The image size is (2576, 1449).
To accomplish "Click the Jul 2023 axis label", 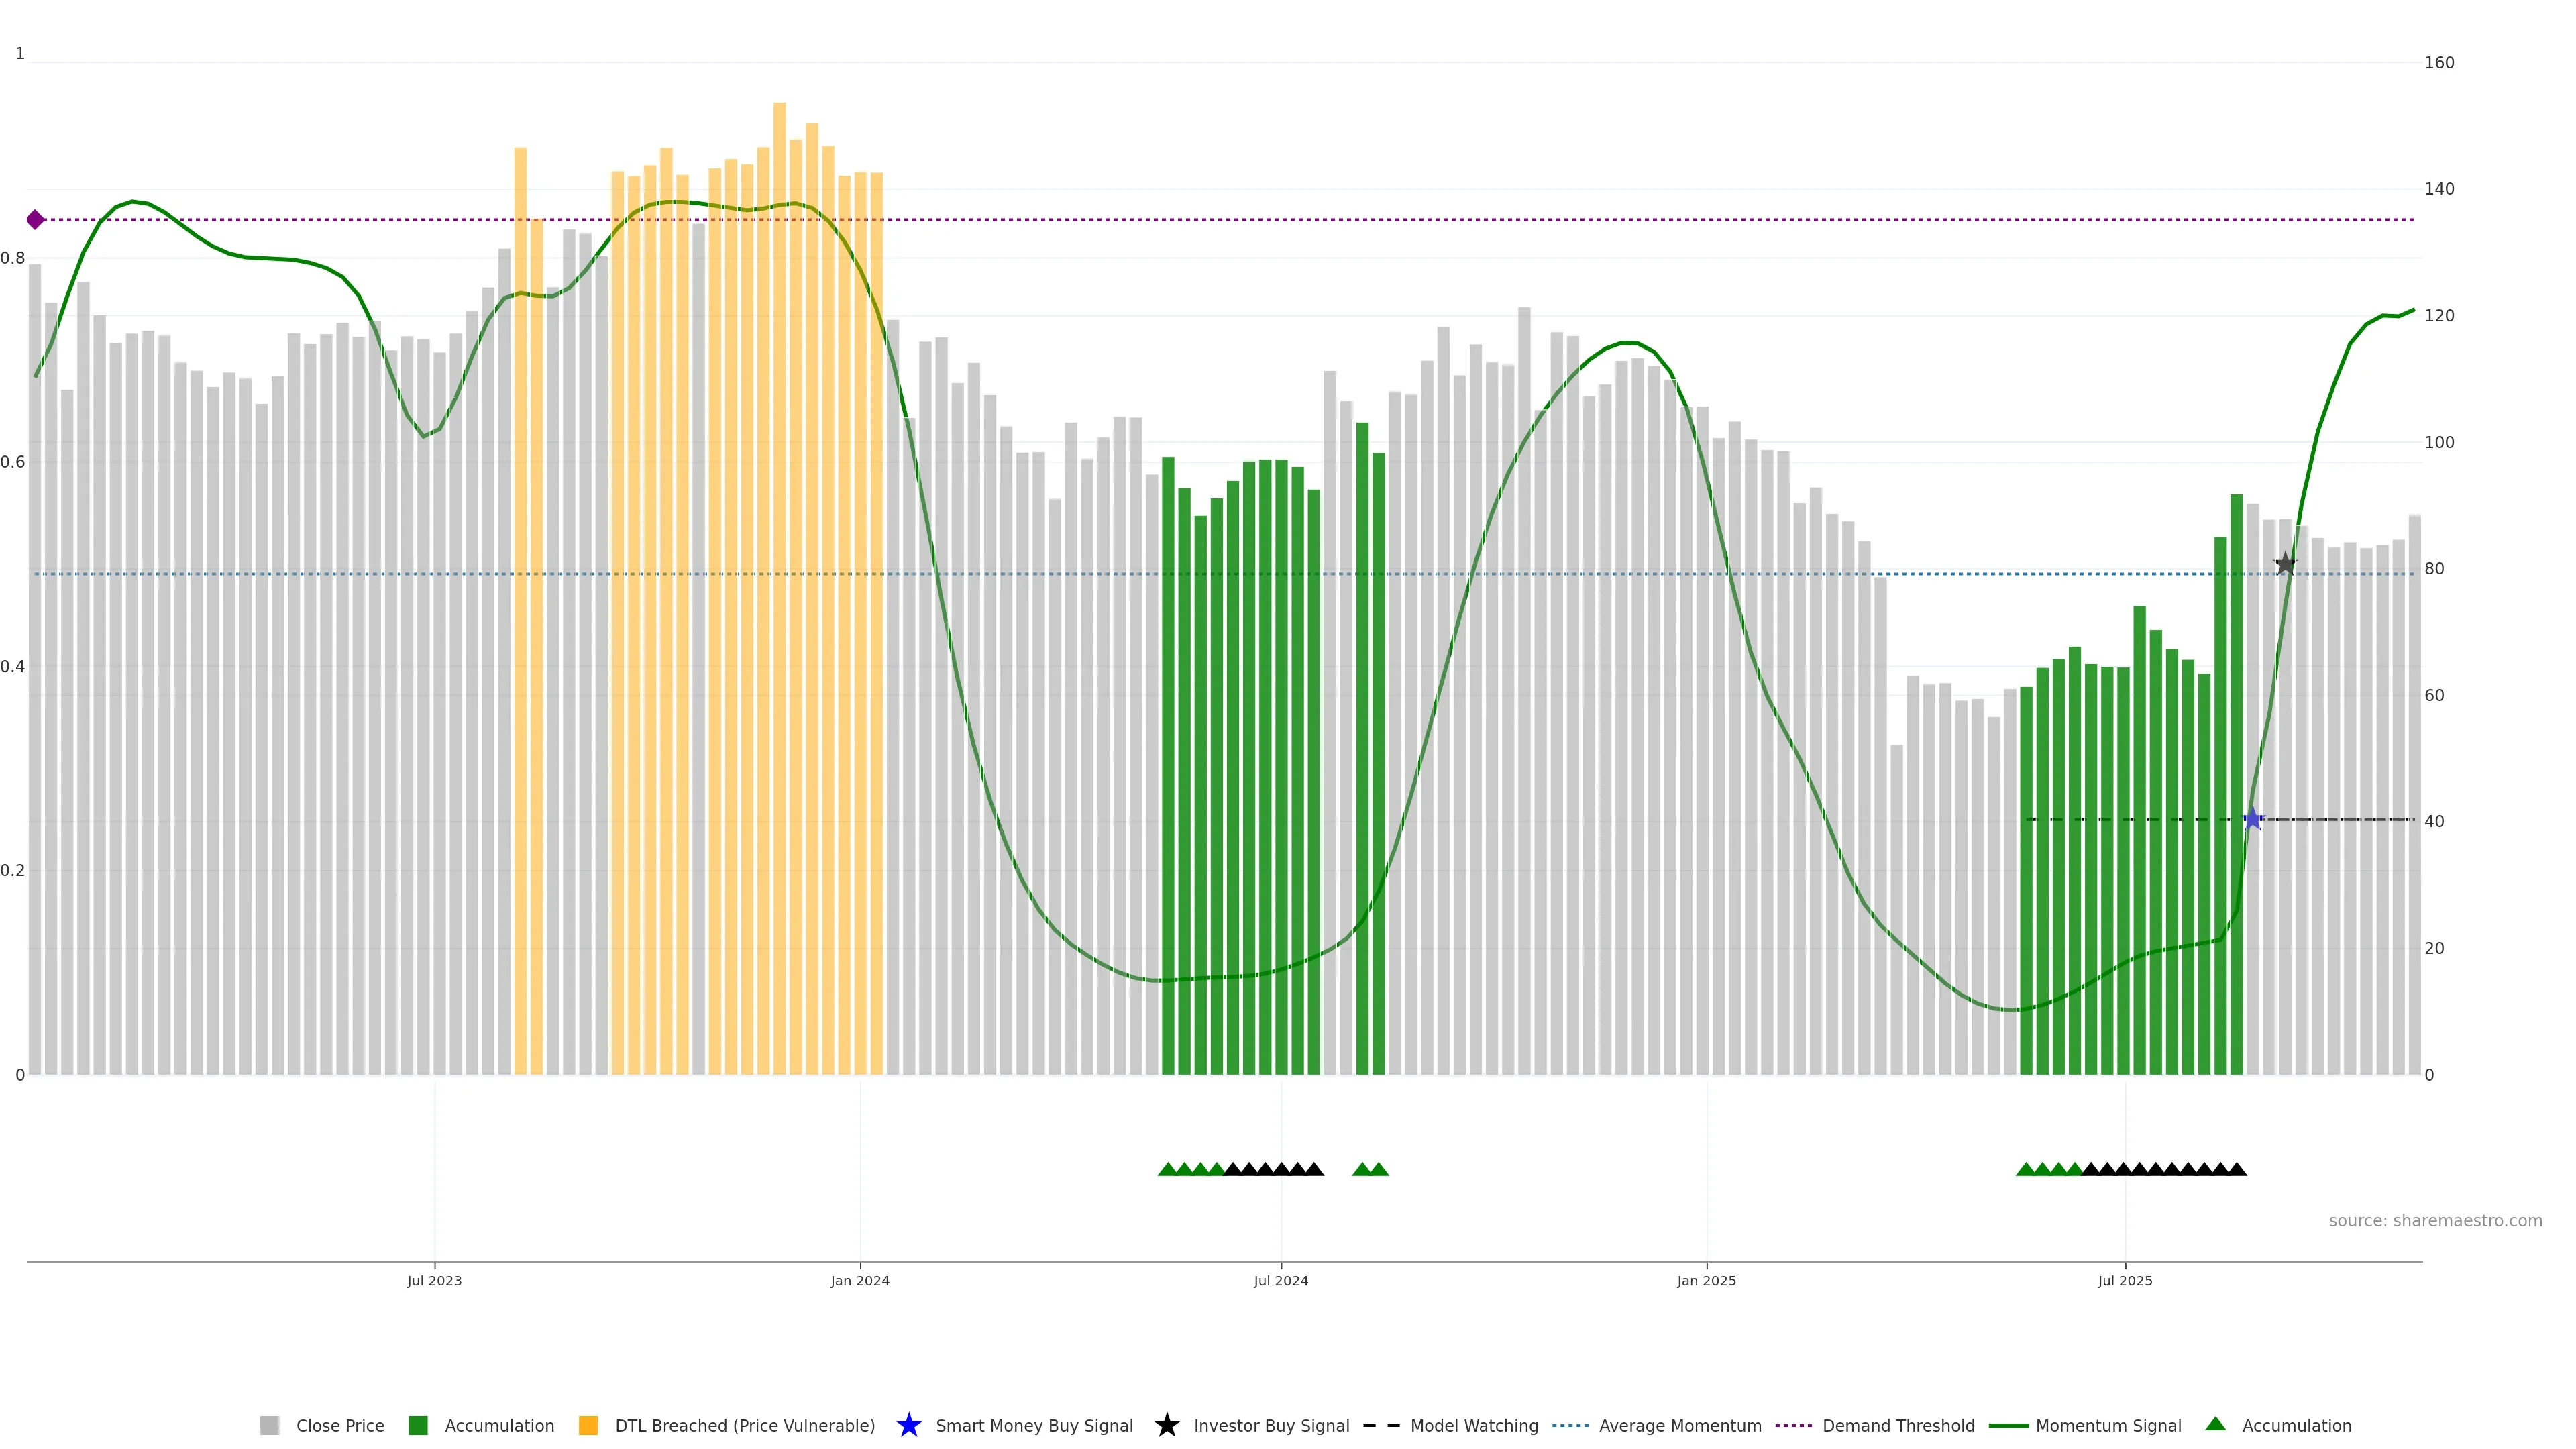I will click(434, 1280).
